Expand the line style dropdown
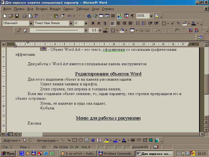This screenshot has width=209, height=157. coord(86,31)
